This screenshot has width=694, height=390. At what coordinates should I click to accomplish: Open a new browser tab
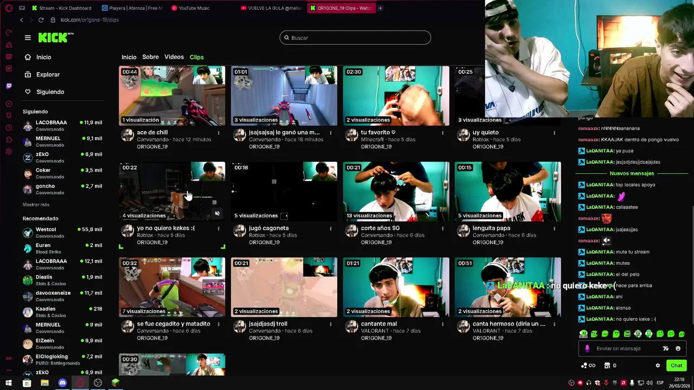click(380, 8)
